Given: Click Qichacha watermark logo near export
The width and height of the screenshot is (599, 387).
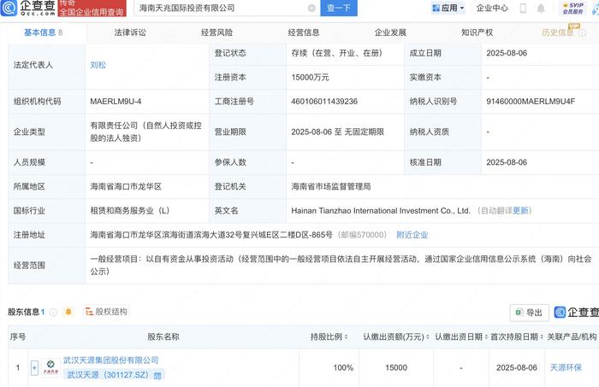Looking at the screenshot, I should [577, 313].
